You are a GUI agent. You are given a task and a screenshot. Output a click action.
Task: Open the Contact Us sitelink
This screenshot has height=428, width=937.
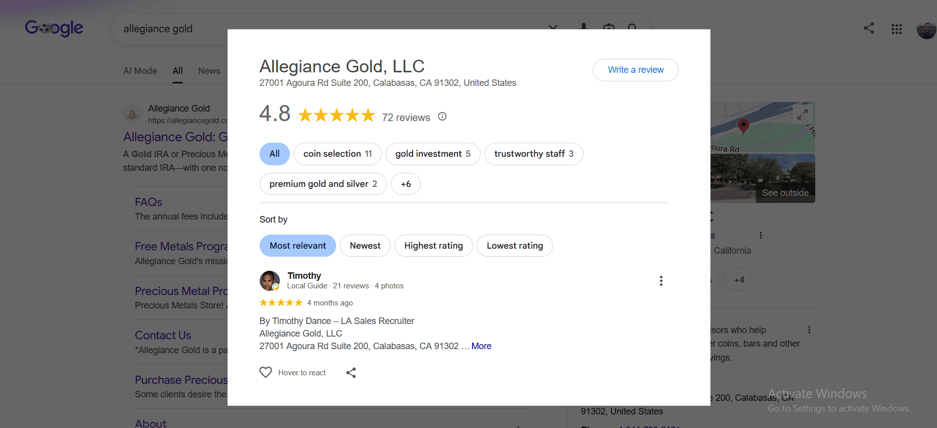point(163,335)
